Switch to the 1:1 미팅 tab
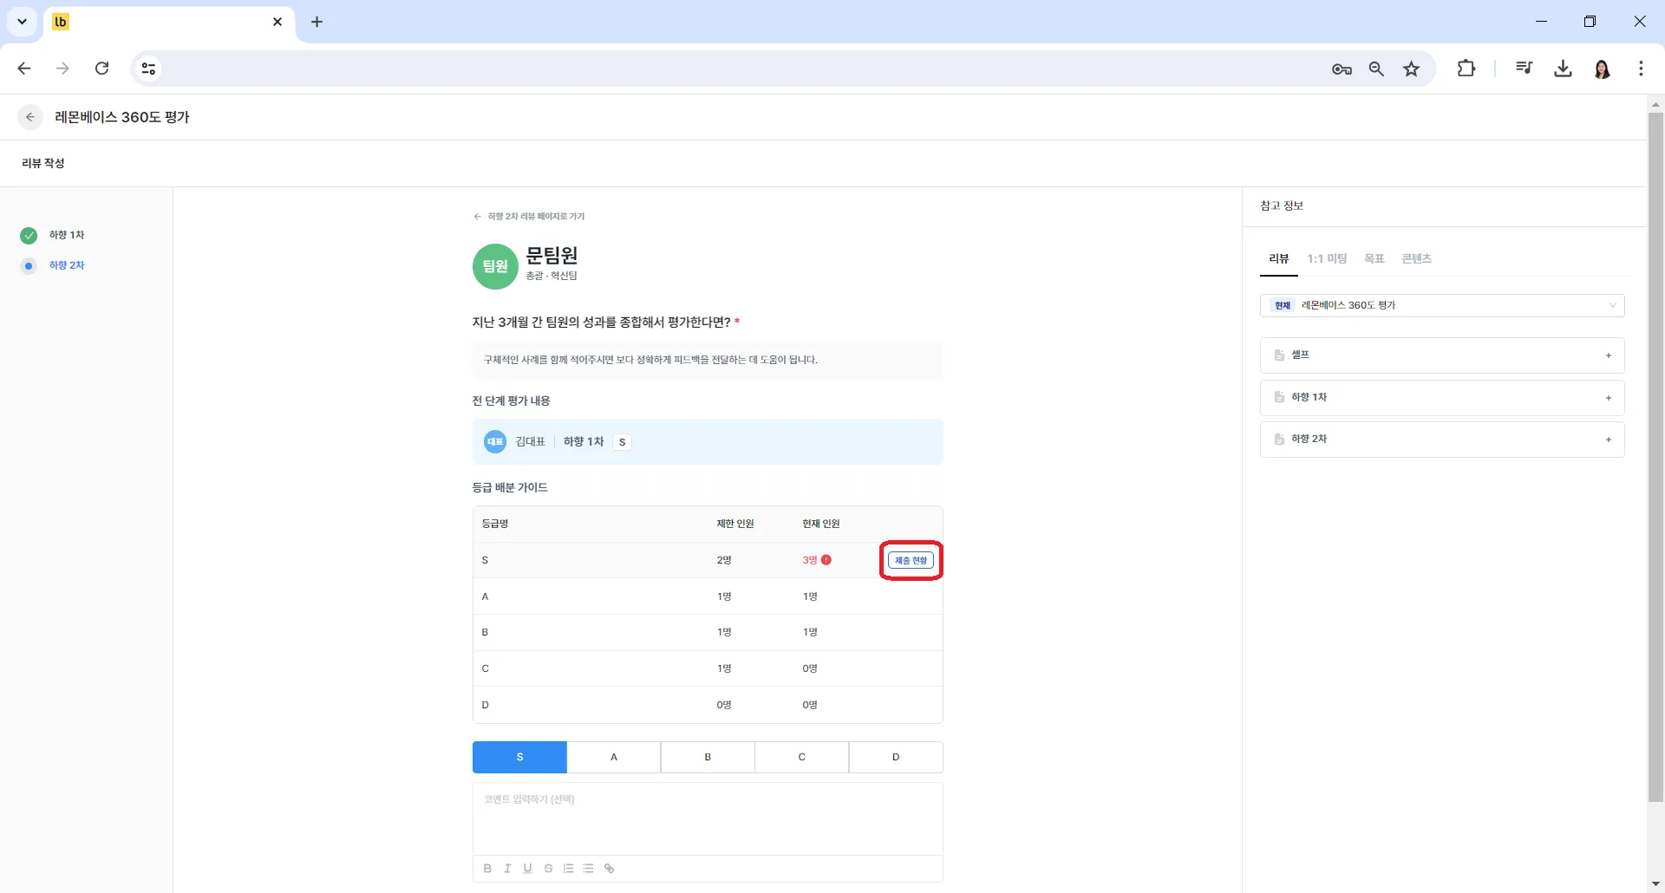1665x893 pixels. tap(1327, 258)
